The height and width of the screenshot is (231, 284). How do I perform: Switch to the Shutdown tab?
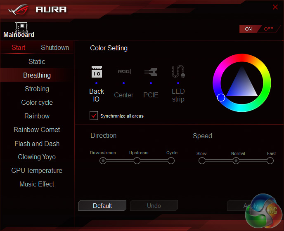pyautogui.click(x=55, y=47)
